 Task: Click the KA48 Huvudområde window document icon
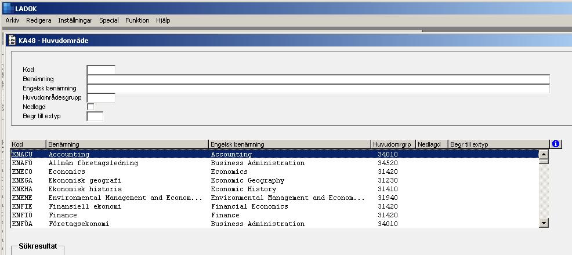12,40
